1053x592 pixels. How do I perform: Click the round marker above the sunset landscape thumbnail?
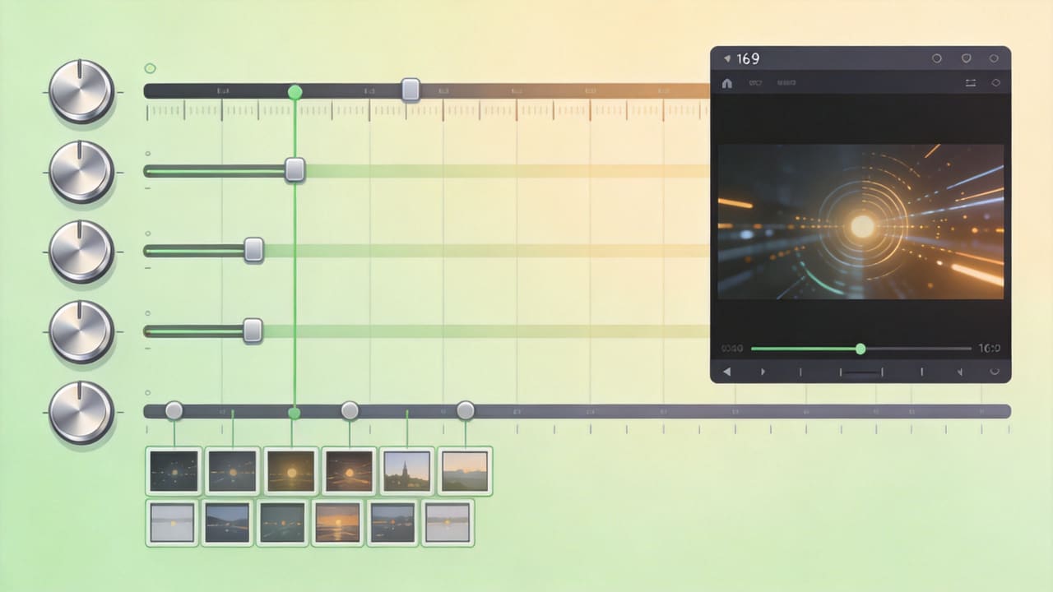(x=466, y=410)
